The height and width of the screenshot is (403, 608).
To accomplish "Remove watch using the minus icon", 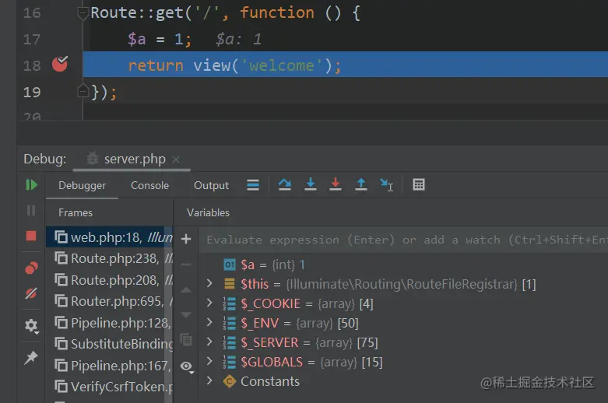I will (x=186, y=265).
